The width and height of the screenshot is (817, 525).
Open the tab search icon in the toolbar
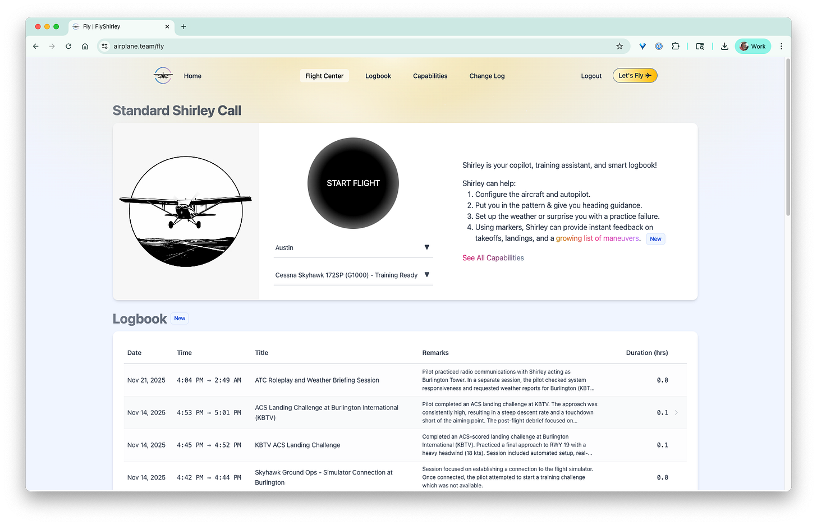click(x=700, y=47)
